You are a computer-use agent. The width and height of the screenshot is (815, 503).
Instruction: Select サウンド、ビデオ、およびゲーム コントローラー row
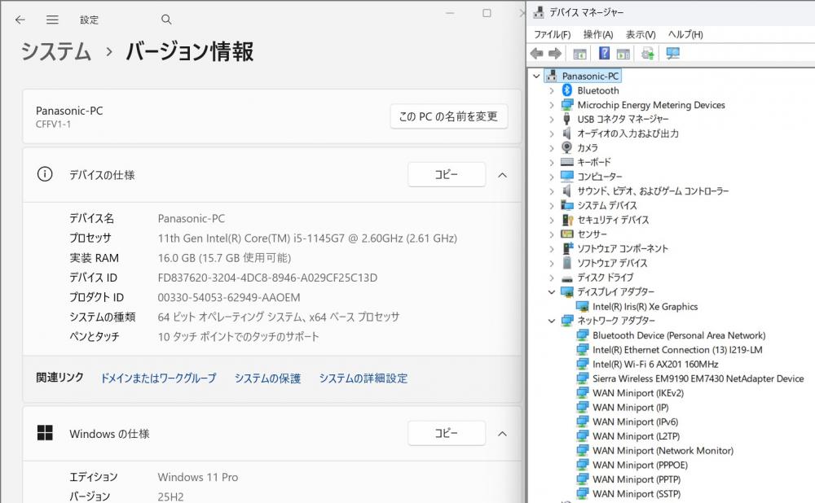653,191
